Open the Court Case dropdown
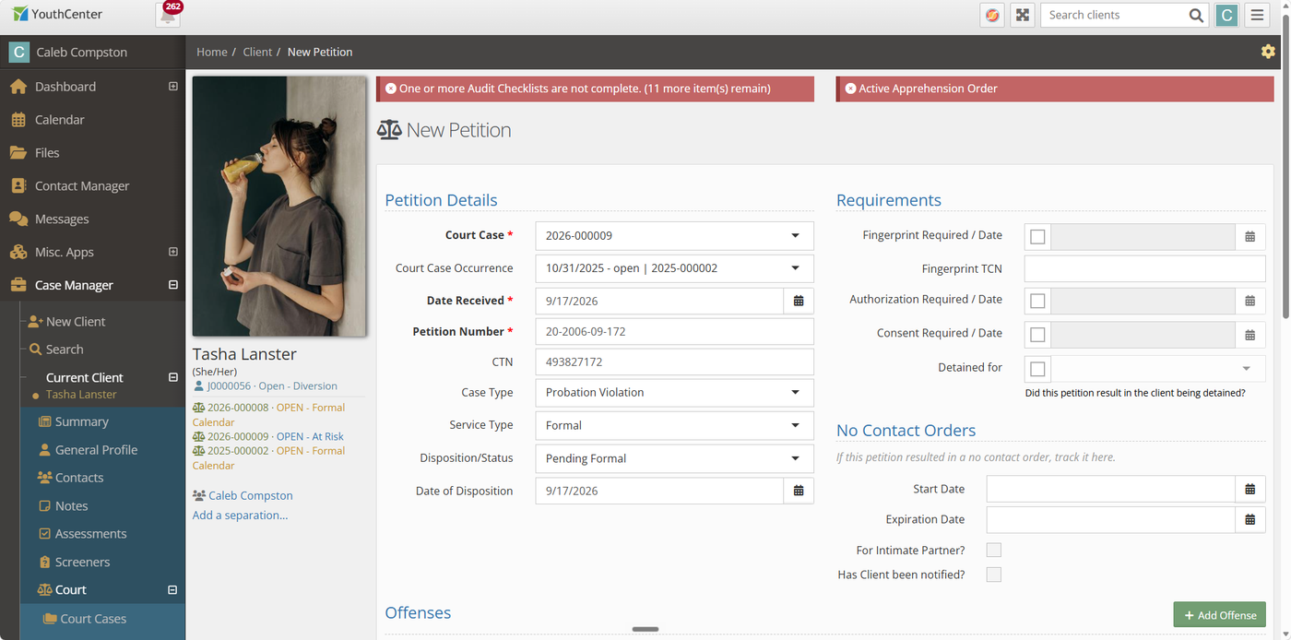Screen dimensions: 1291x640 click(x=674, y=235)
